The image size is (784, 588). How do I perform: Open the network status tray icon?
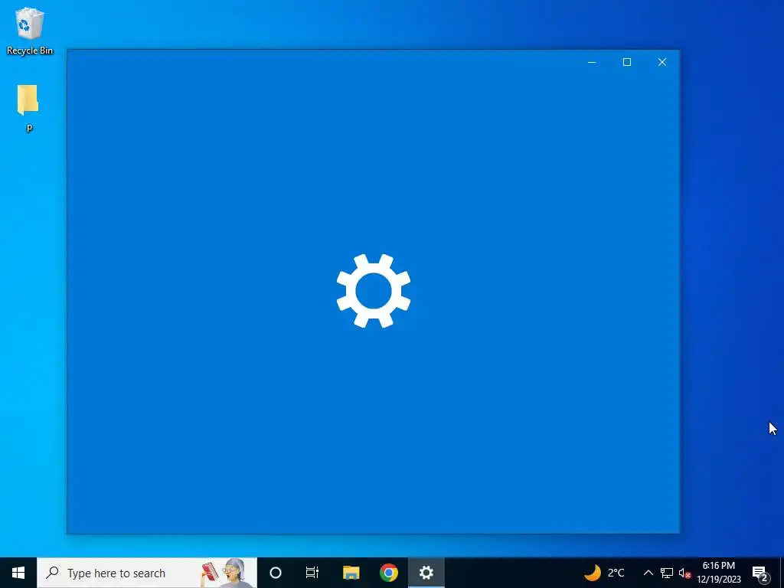pyautogui.click(x=667, y=573)
